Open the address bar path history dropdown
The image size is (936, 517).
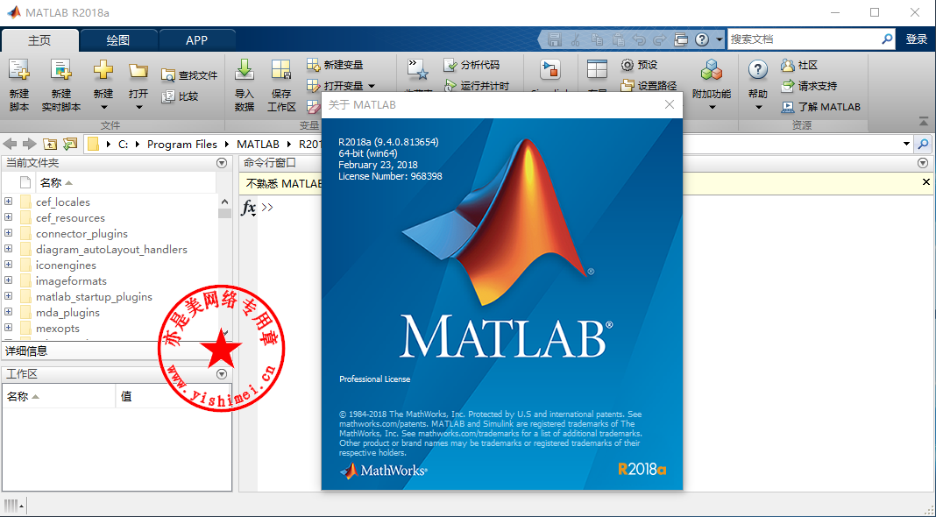907,144
